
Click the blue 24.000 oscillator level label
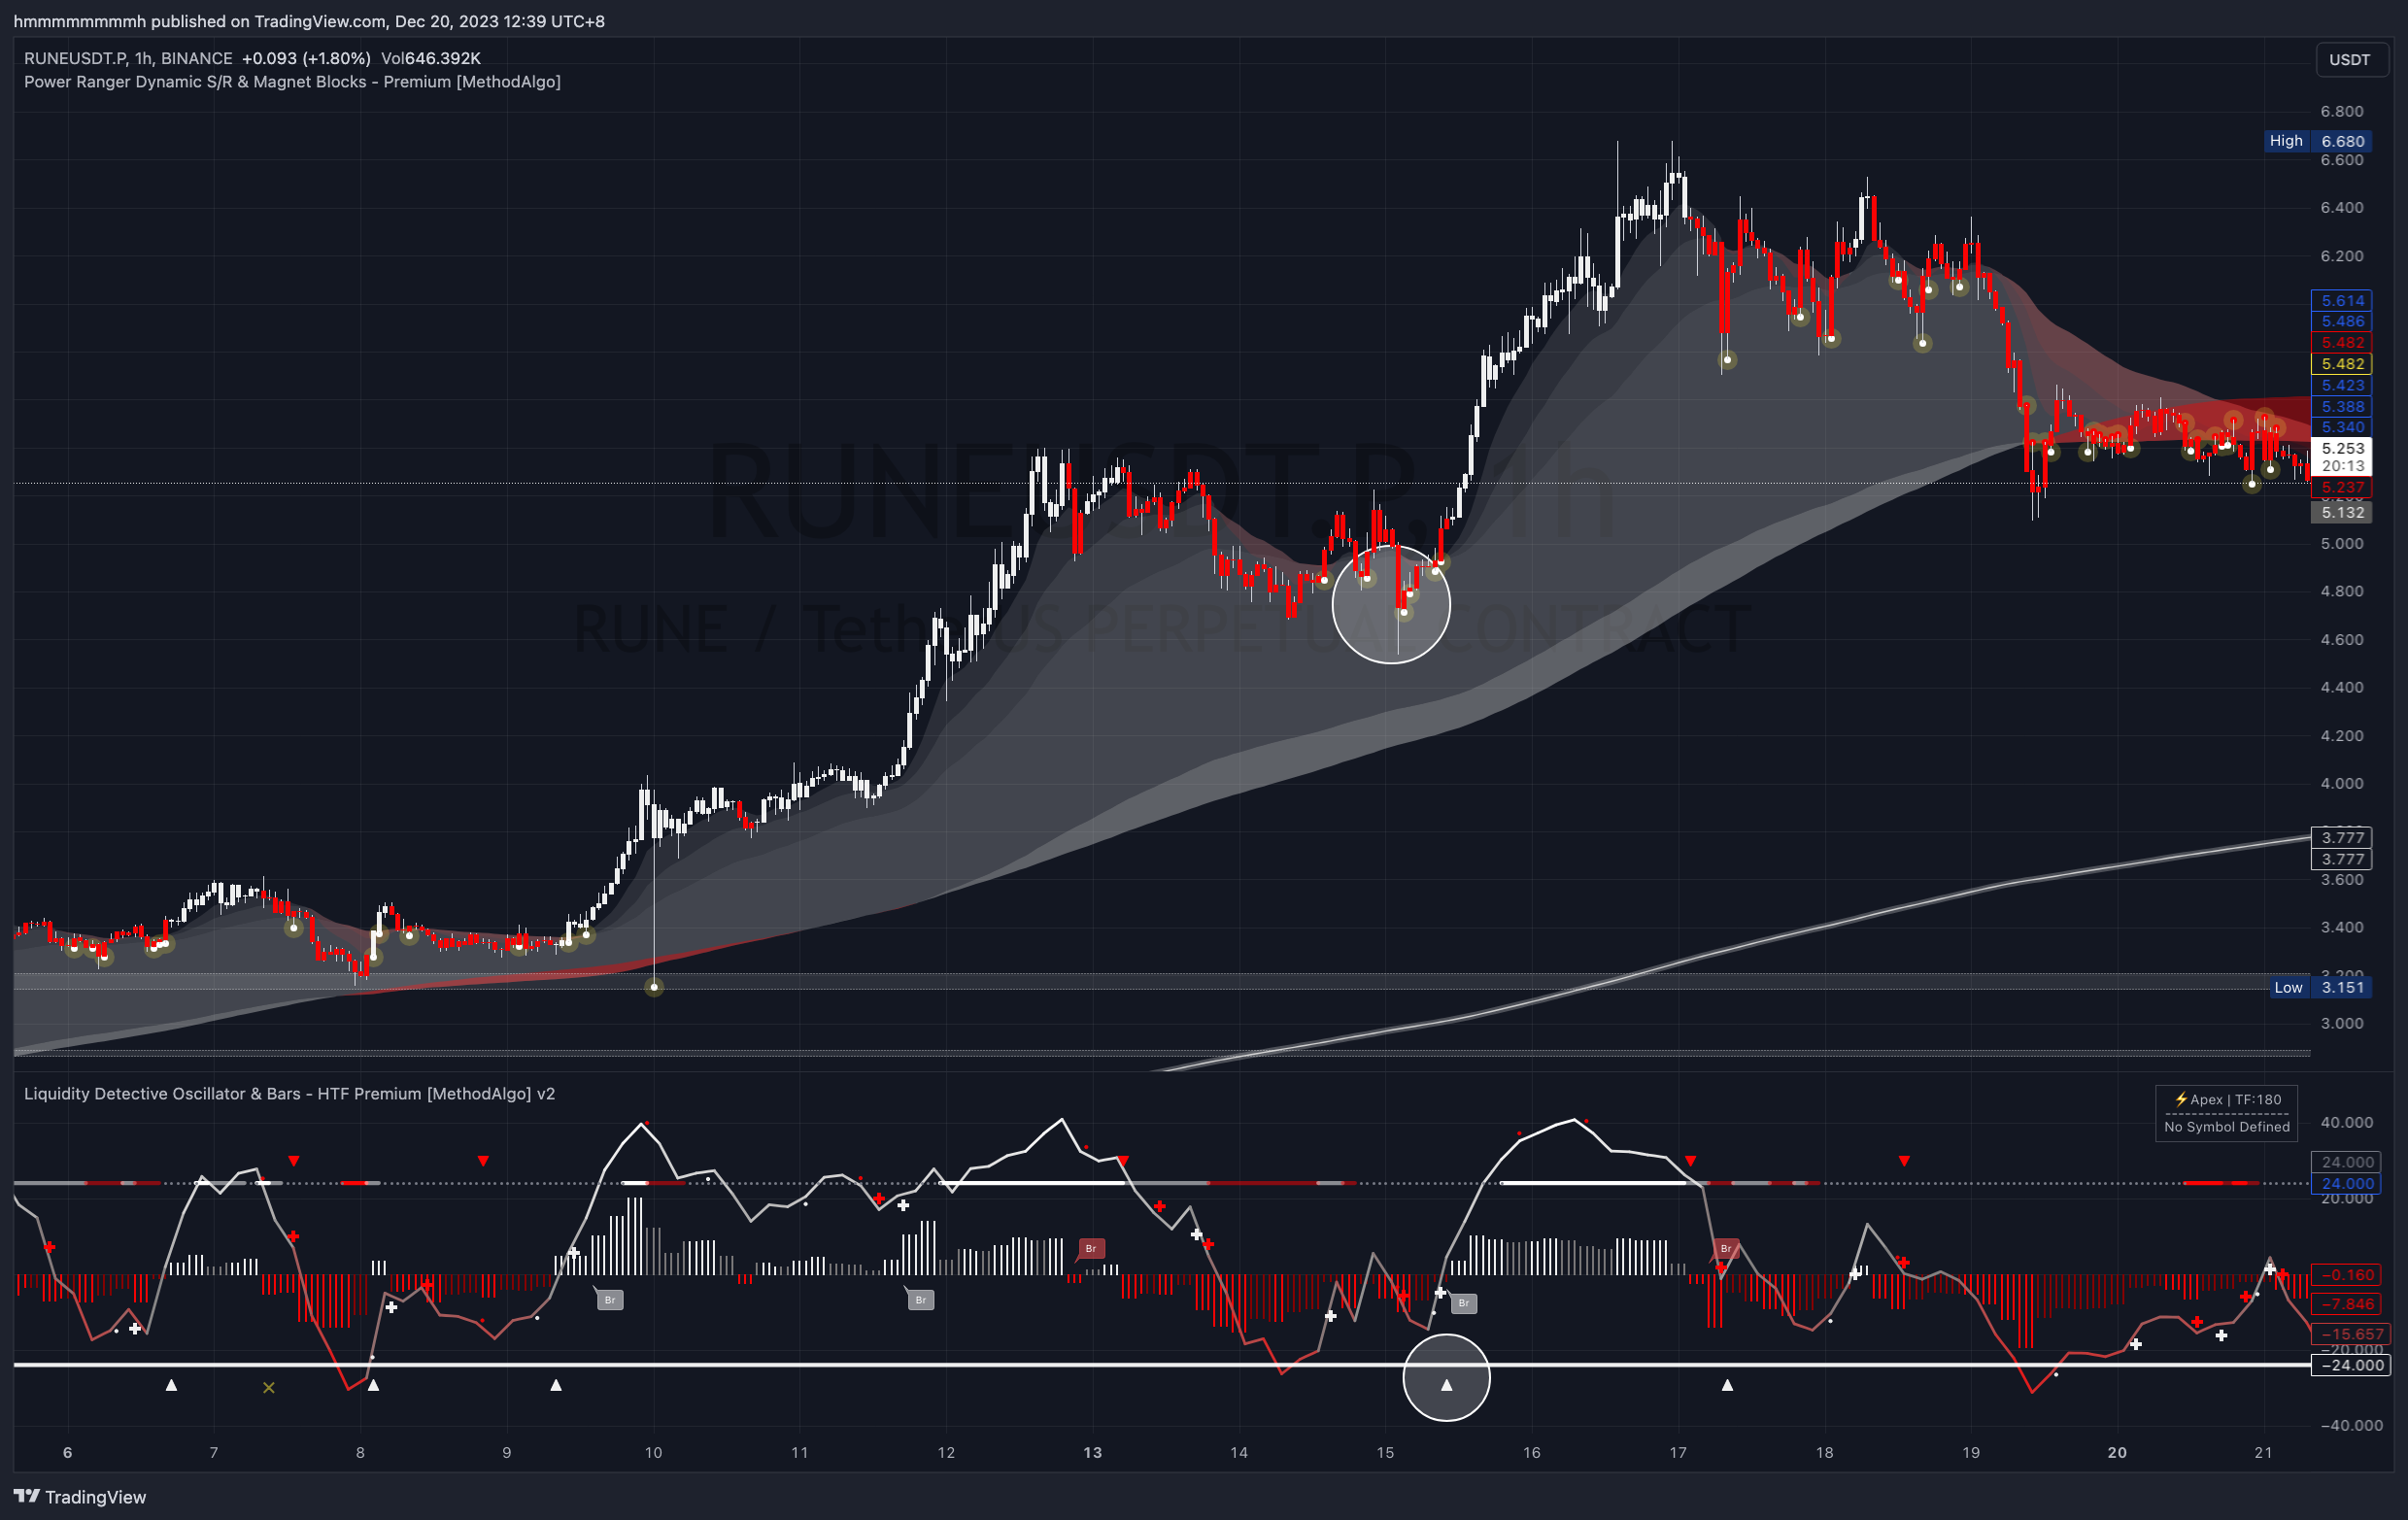2345,1183
